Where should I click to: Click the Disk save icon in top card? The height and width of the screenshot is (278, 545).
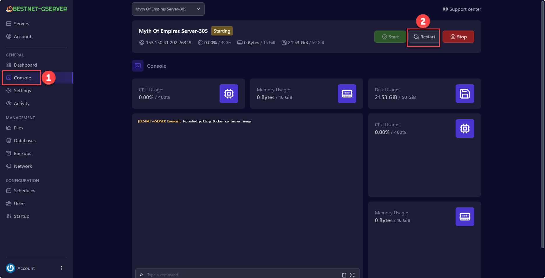465,94
